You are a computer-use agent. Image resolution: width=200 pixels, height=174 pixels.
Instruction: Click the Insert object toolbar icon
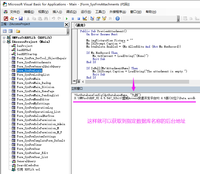coord(12,19)
